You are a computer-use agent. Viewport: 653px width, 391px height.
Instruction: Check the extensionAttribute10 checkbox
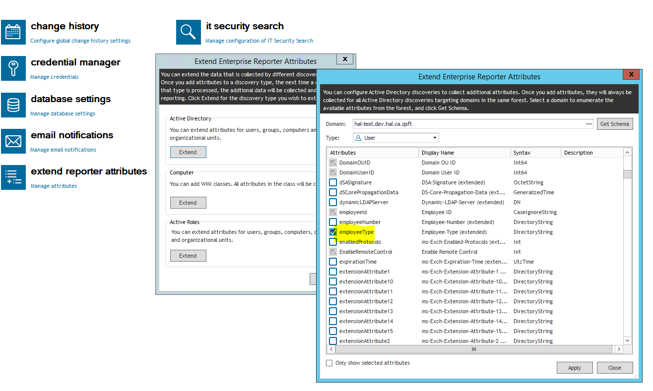click(x=333, y=281)
